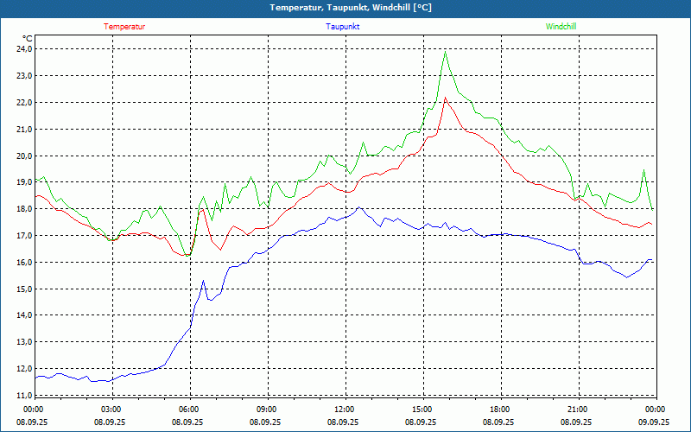Select the 24,0 y-axis value
Image resolution: width=691 pixels, height=432 pixels.
coord(23,49)
